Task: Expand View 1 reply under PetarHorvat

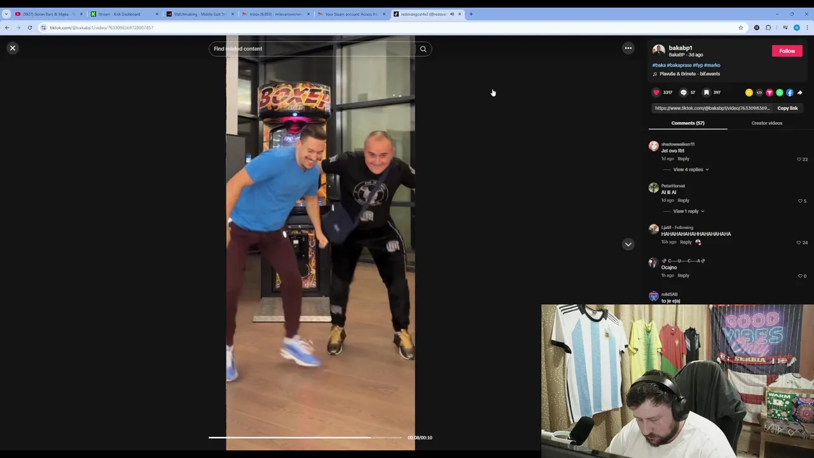Action: pos(688,211)
